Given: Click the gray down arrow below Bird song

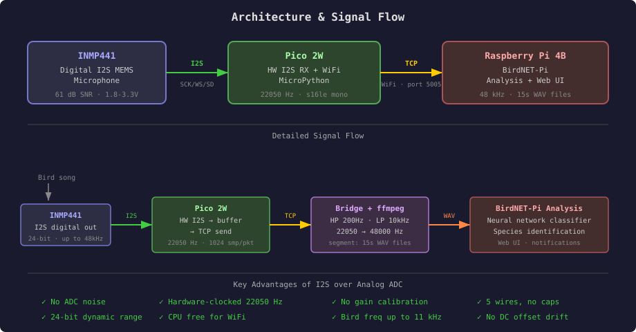Looking at the screenshot, I should point(48,192).
